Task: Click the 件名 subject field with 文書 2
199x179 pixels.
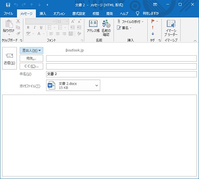Action: [121, 74]
